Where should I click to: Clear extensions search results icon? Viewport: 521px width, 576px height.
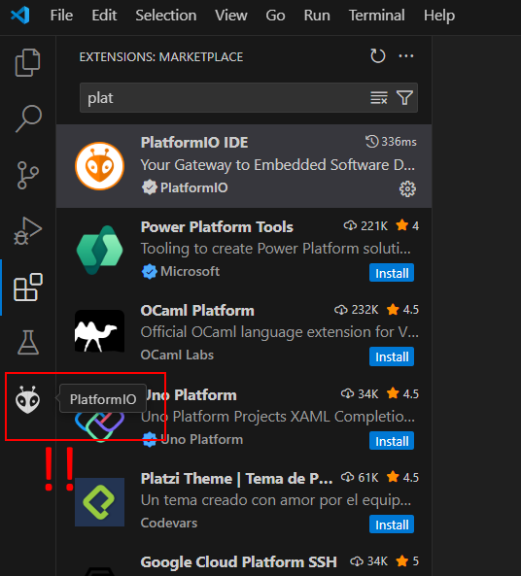pyautogui.click(x=379, y=98)
